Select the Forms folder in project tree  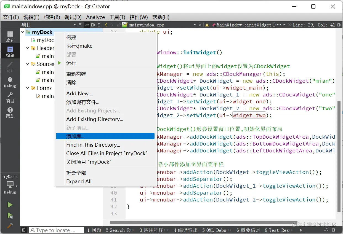(x=41, y=88)
